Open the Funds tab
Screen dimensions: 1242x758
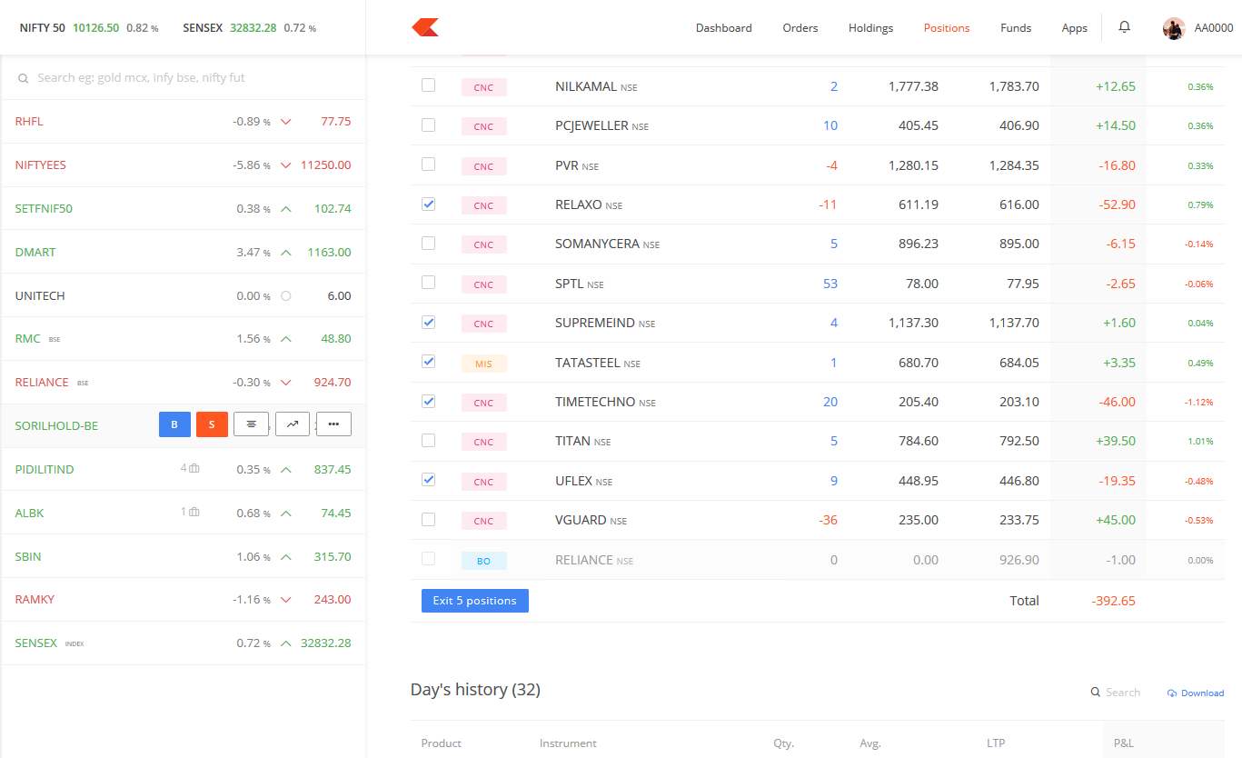click(x=1016, y=28)
